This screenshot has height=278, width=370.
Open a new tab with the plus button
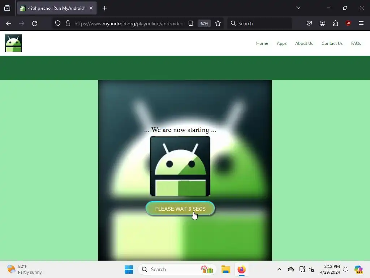pos(104,8)
